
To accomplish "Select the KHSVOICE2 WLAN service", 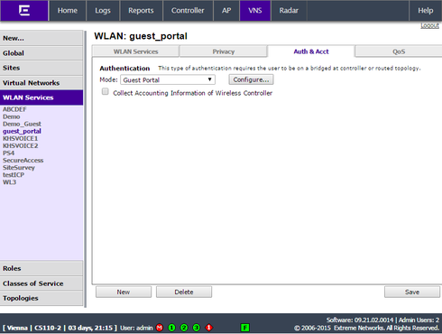I will pos(21,145).
